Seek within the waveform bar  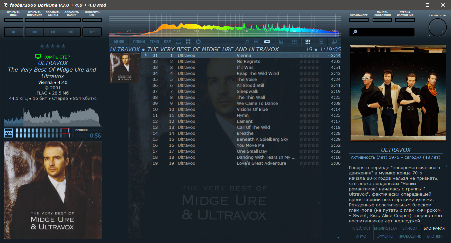click(53, 117)
